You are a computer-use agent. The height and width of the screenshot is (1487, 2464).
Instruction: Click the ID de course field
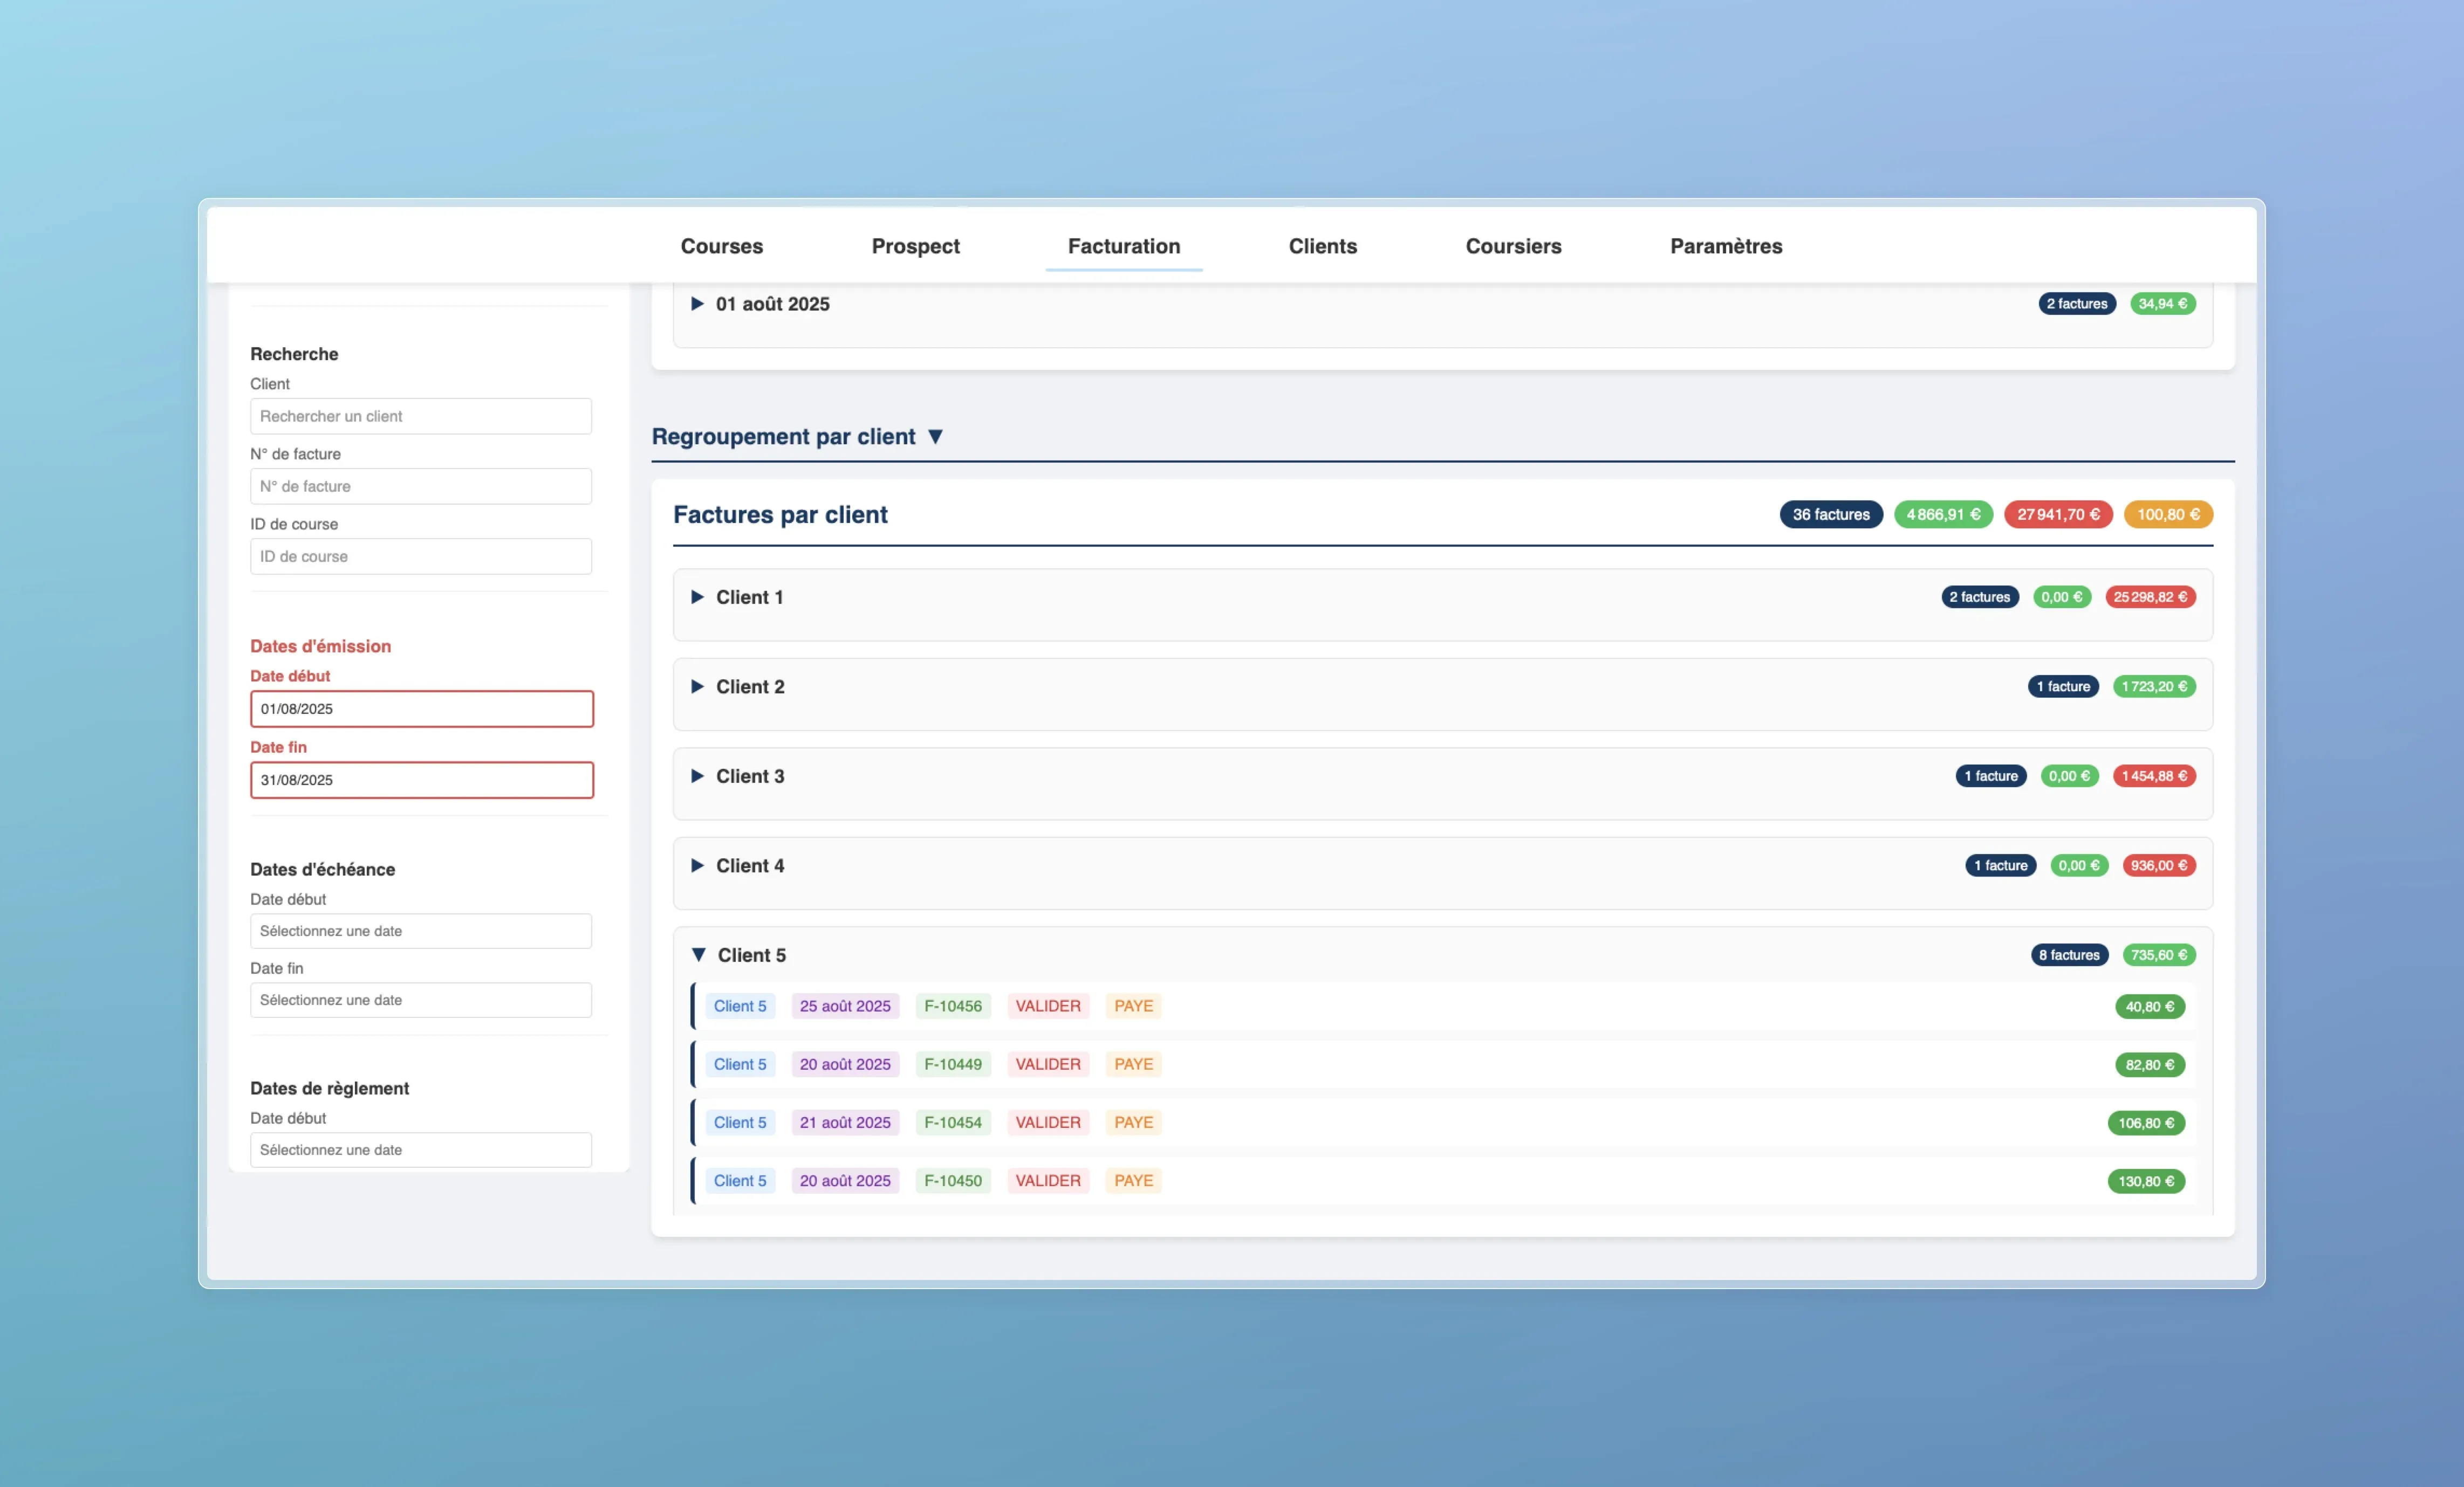point(420,556)
